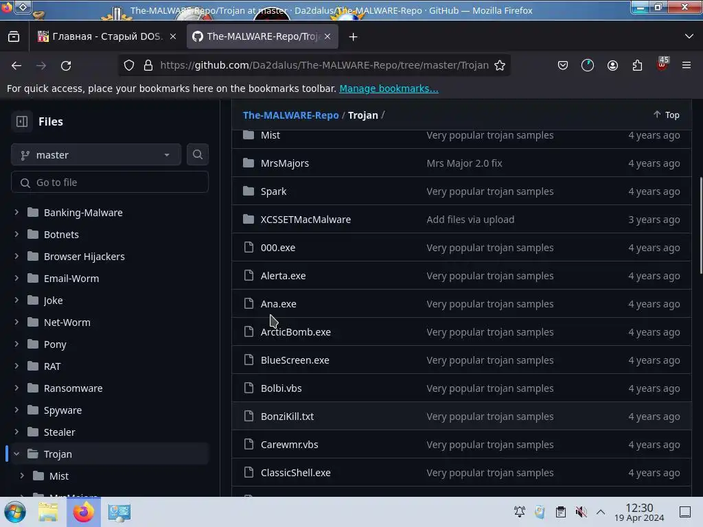Expand the Ransomware tree folder
The height and width of the screenshot is (527, 703).
coord(16,388)
